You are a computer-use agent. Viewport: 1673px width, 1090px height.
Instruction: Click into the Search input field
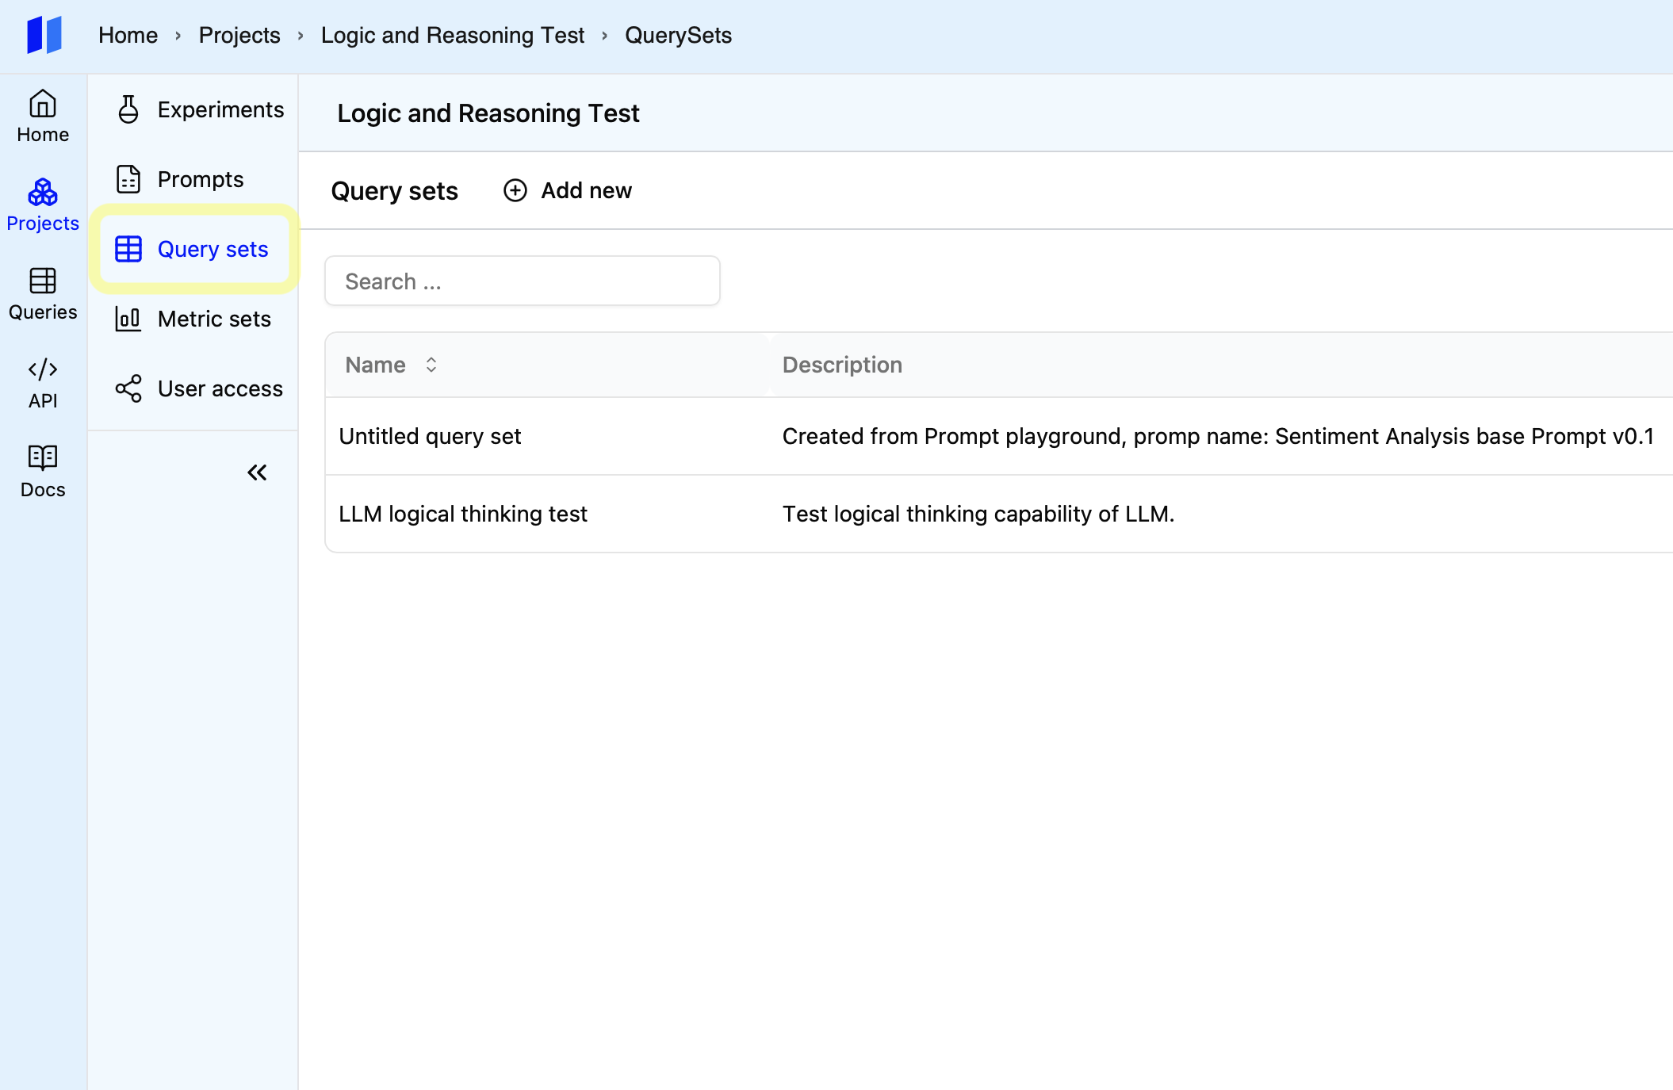click(523, 281)
